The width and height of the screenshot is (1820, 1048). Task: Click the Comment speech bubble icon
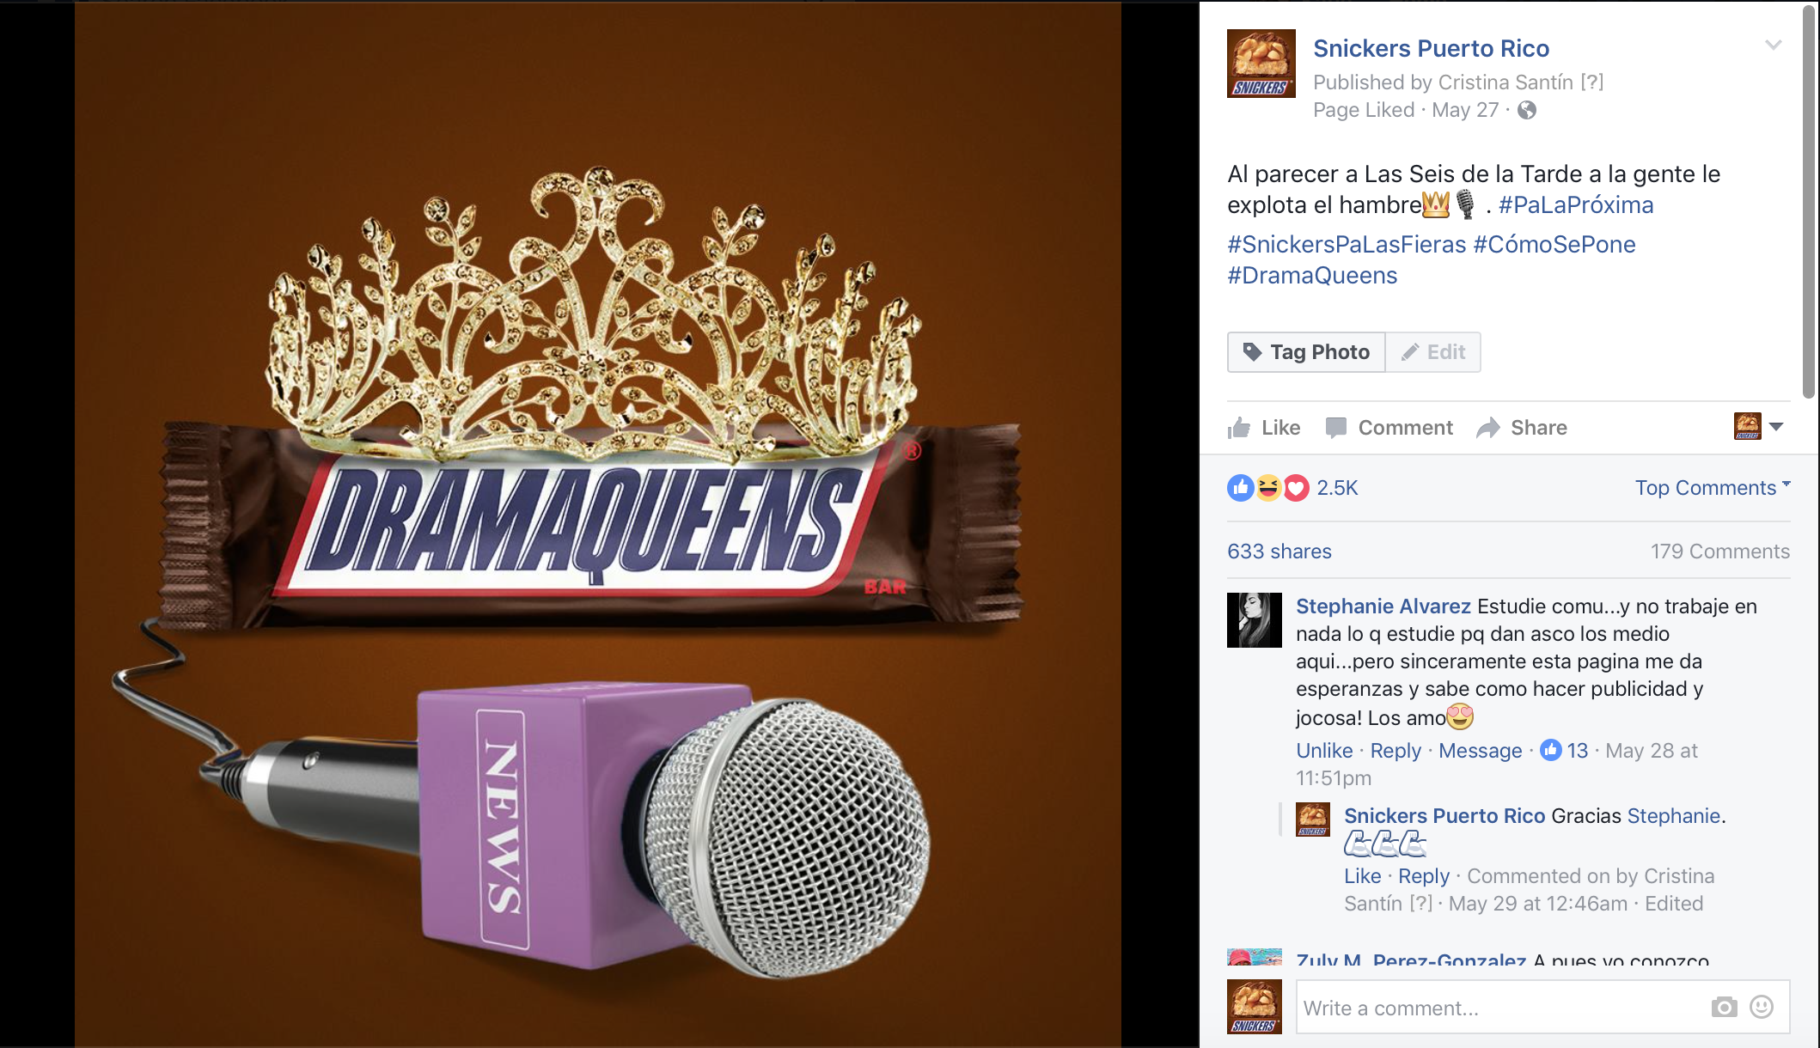tap(1335, 428)
